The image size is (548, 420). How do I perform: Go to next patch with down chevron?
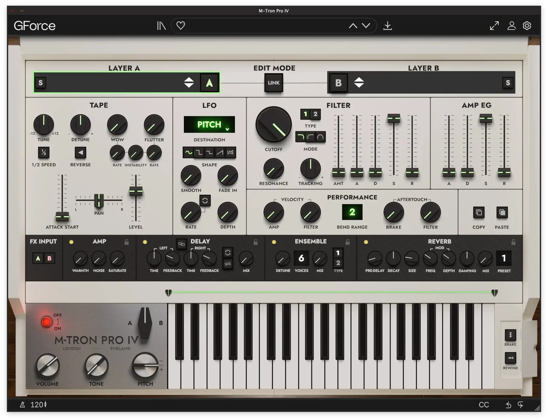(366, 26)
